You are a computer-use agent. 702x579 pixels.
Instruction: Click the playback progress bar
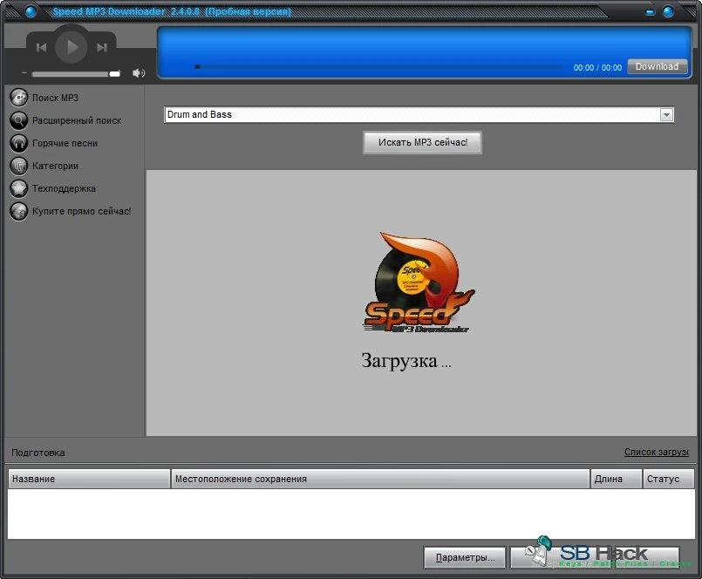click(378, 67)
